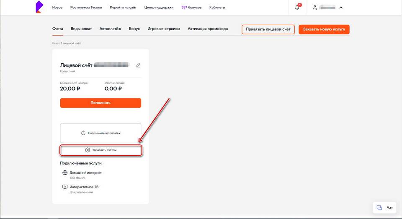The height and width of the screenshot is (219, 402).
Task: Click the globe icon for Домашний интернет
Action: pyautogui.click(x=65, y=173)
